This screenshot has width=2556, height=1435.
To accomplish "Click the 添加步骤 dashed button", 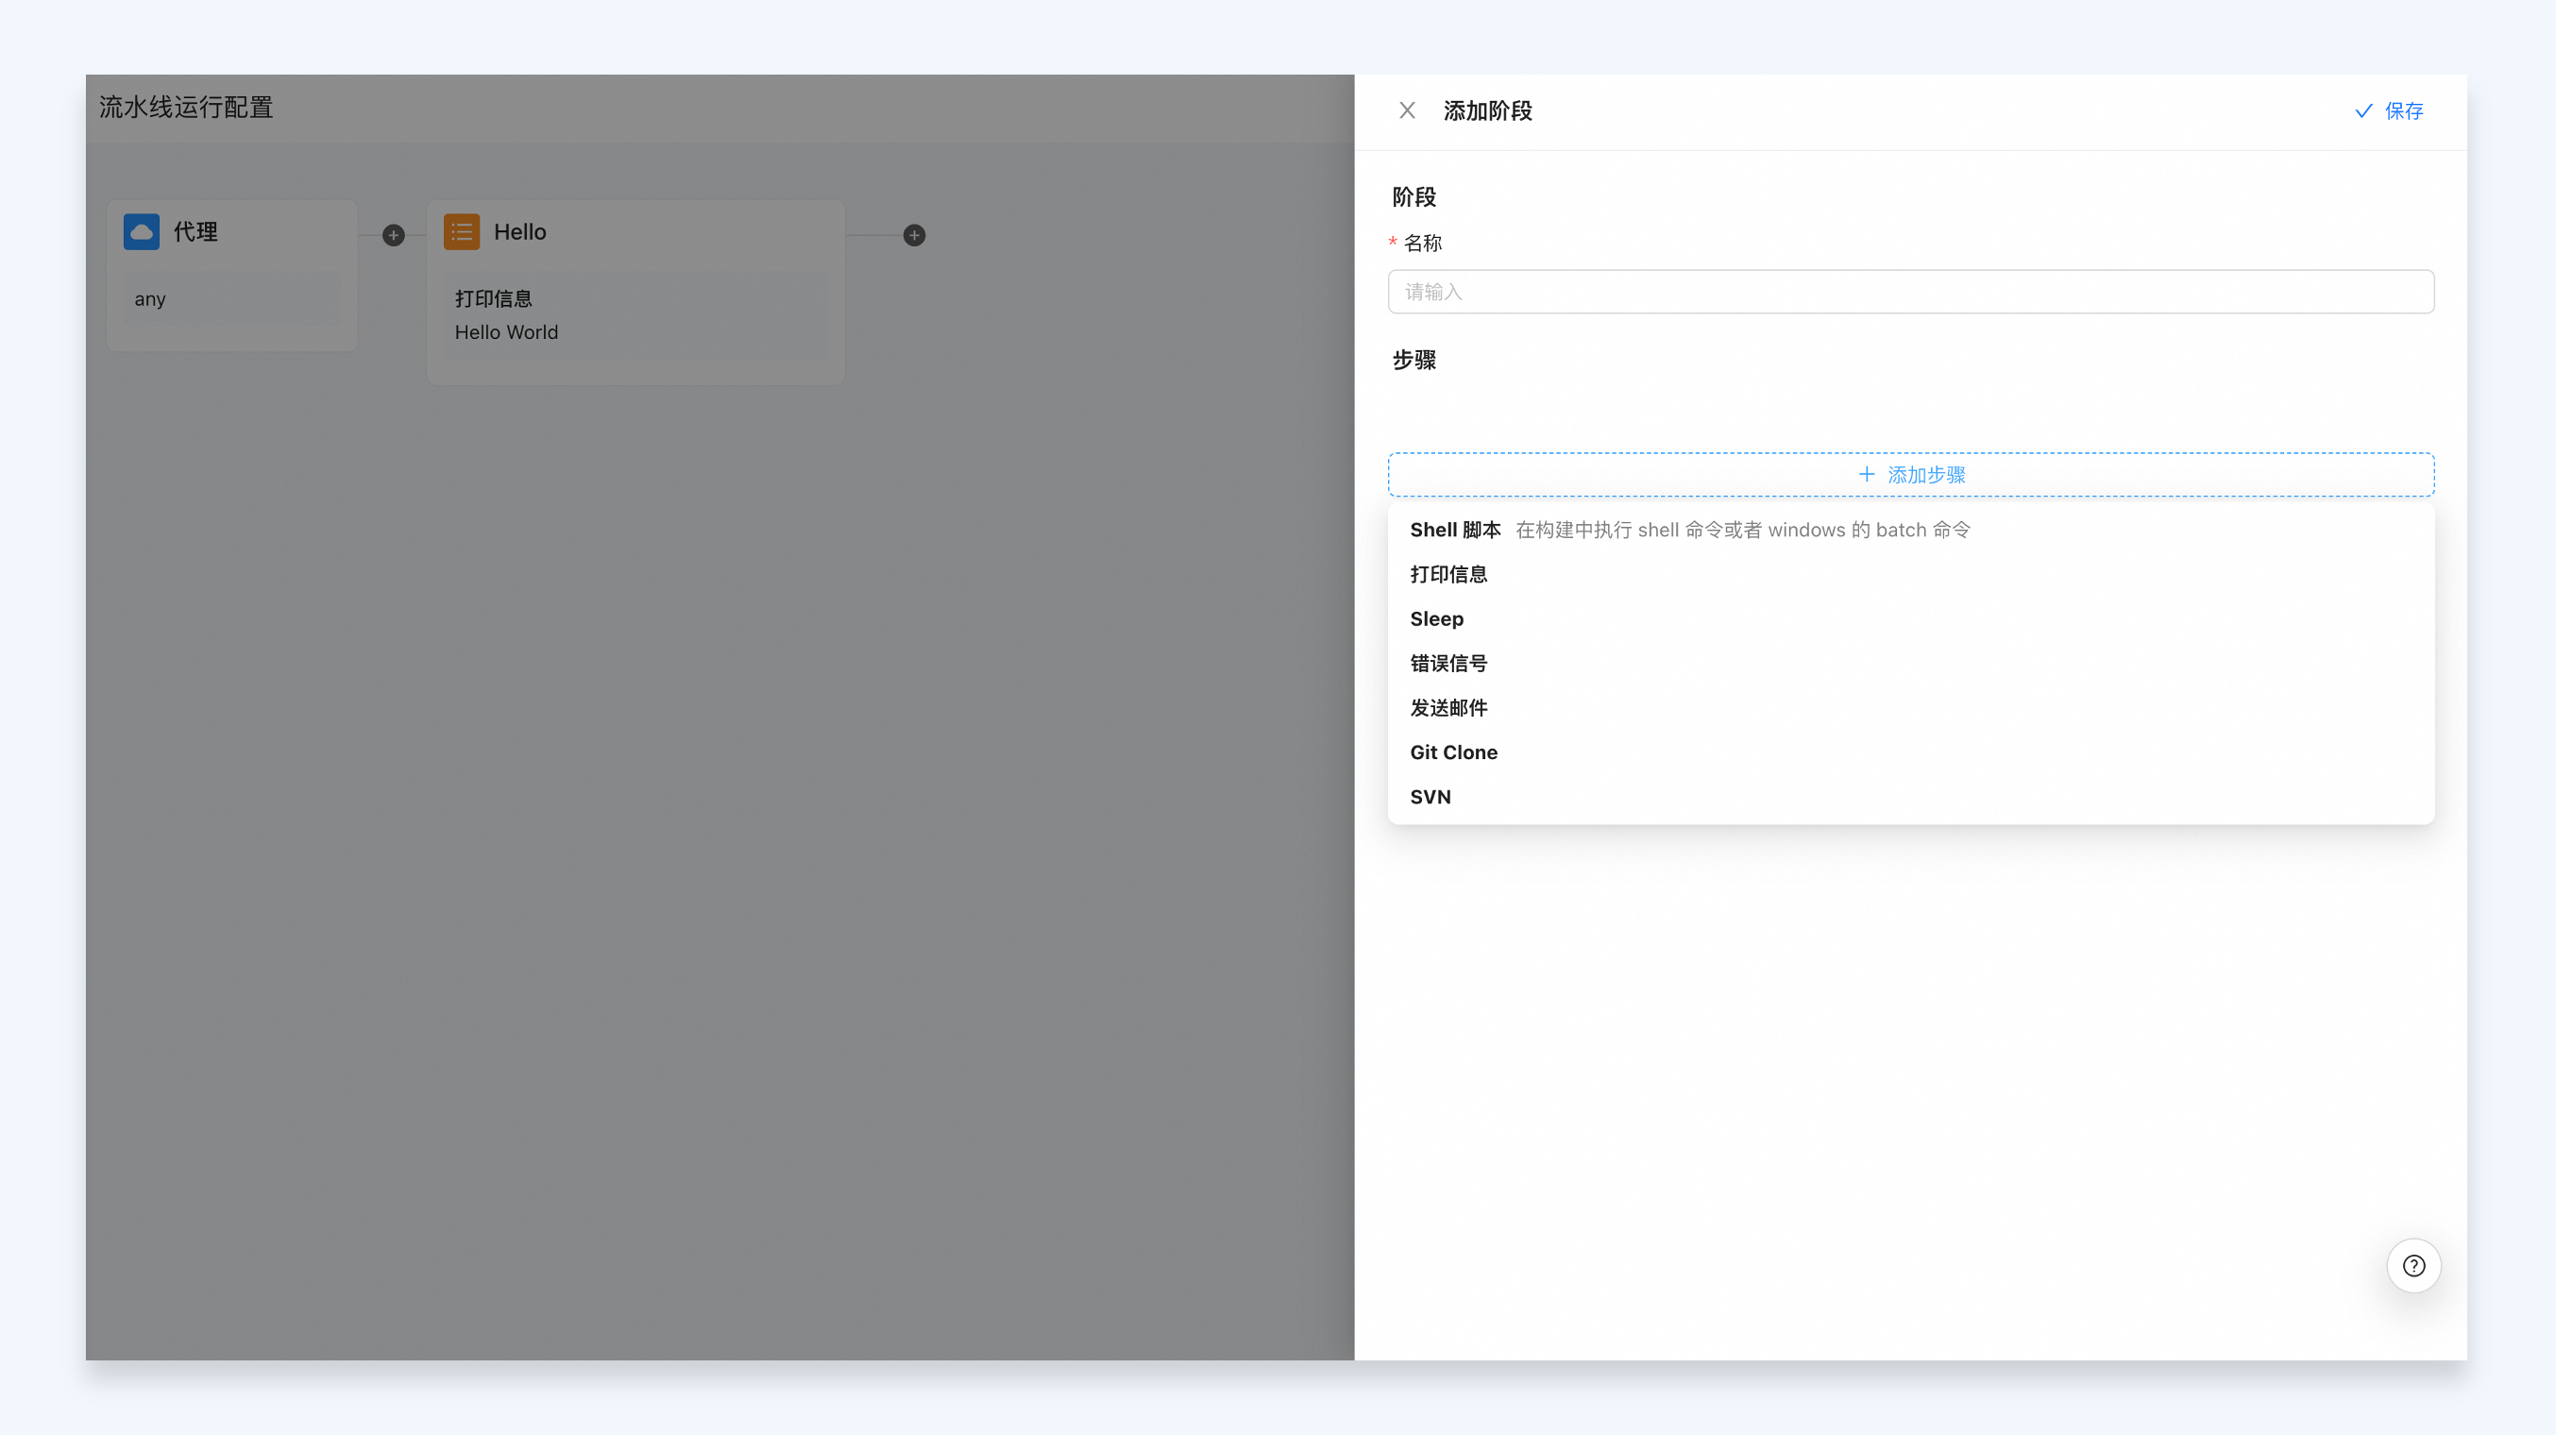I will [1910, 474].
